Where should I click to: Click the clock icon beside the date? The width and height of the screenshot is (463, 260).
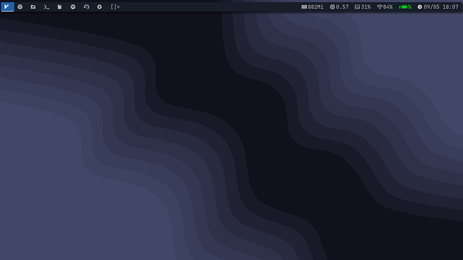tap(419, 7)
